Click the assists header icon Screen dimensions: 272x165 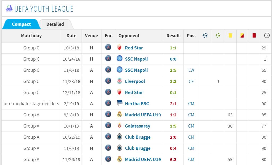click(x=218, y=35)
